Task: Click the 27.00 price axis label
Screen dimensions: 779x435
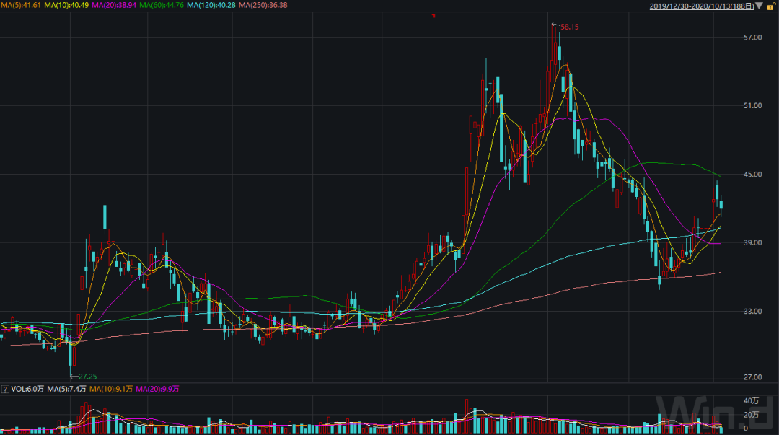Action: (752, 377)
